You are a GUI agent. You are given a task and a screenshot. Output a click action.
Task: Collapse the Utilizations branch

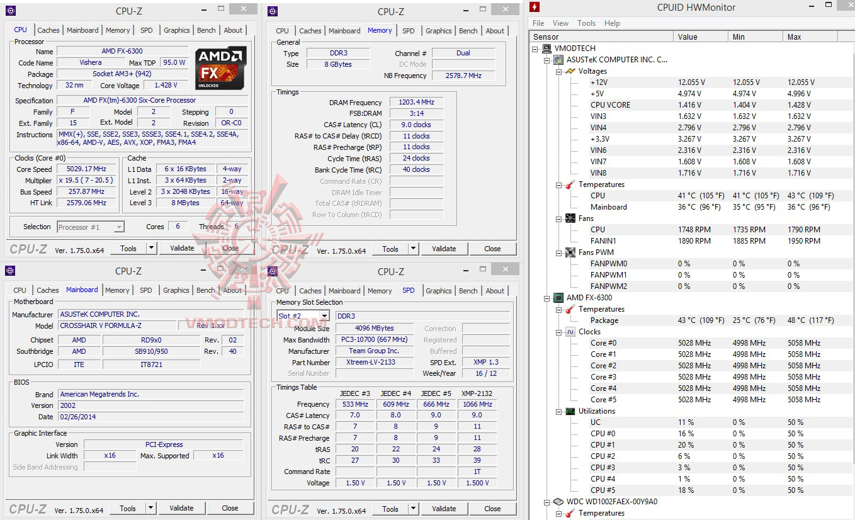[x=559, y=411]
